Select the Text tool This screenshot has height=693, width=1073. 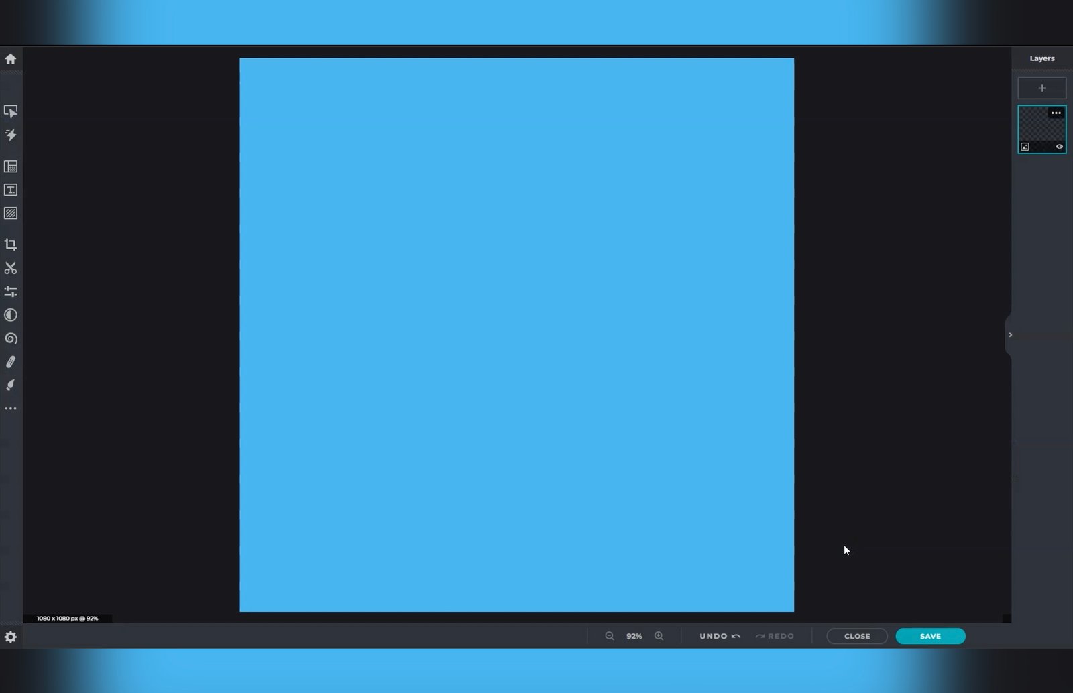(11, 190)
